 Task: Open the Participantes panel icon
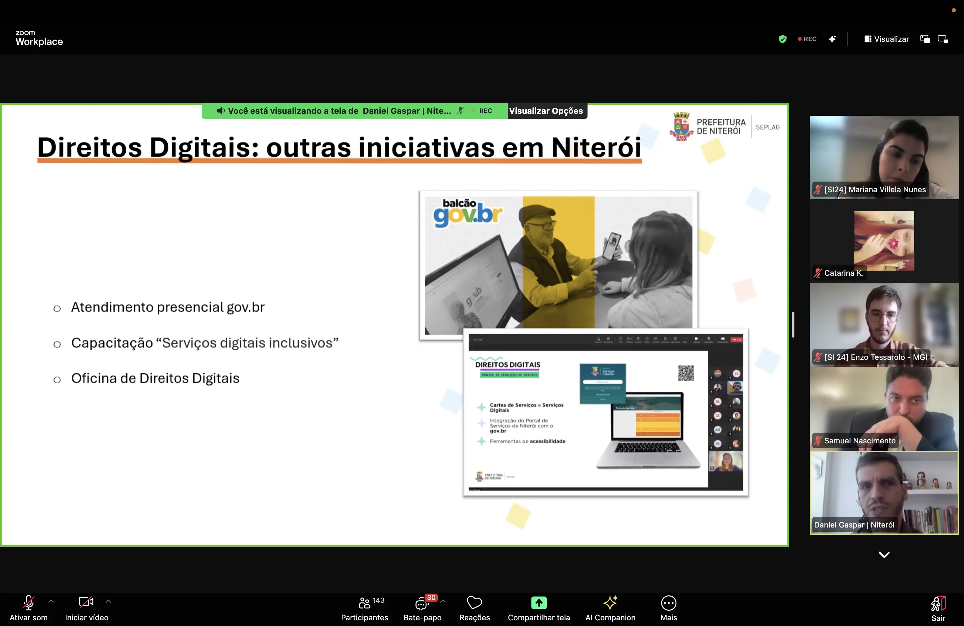pos(364,603)
